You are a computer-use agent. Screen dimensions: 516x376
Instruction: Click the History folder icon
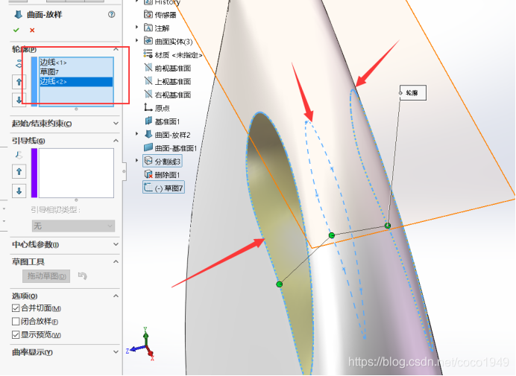pyautogui.click(x=148, y=2)
